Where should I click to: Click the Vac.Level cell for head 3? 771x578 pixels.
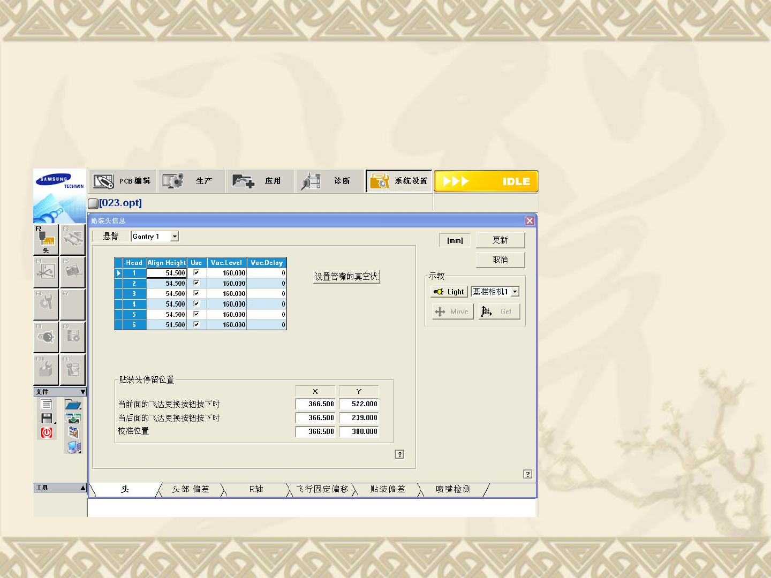[226, 294]
